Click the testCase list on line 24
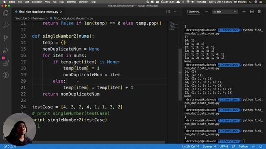The height and width of the screenshot is (149, 266). point(91,107)
